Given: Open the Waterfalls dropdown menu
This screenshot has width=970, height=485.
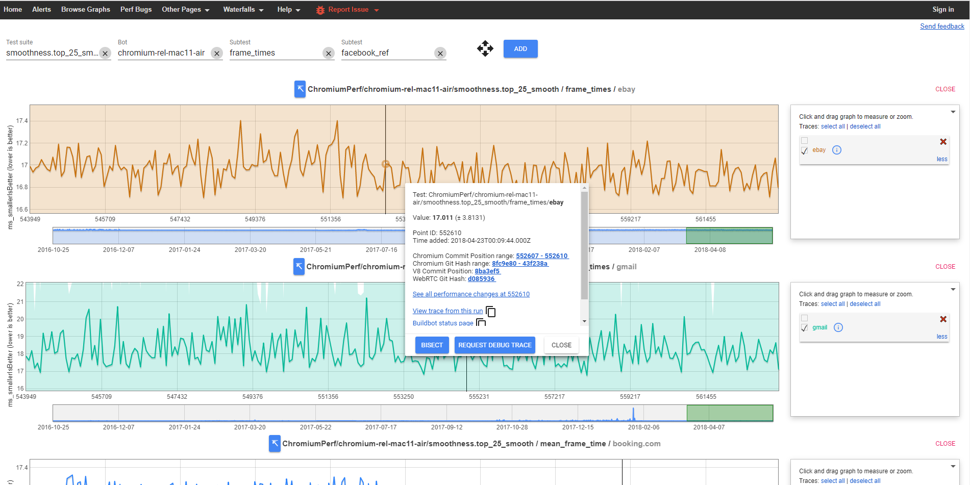Looking at the screenshot, I should 243,10.
